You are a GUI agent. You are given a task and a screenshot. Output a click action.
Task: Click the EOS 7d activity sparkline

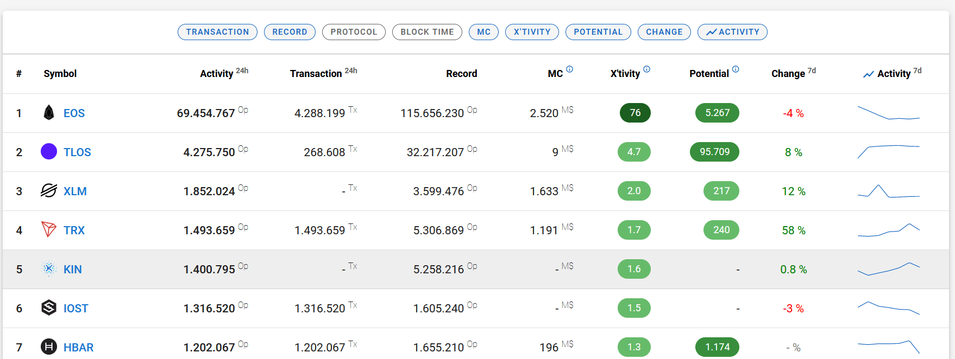(888, 113)
